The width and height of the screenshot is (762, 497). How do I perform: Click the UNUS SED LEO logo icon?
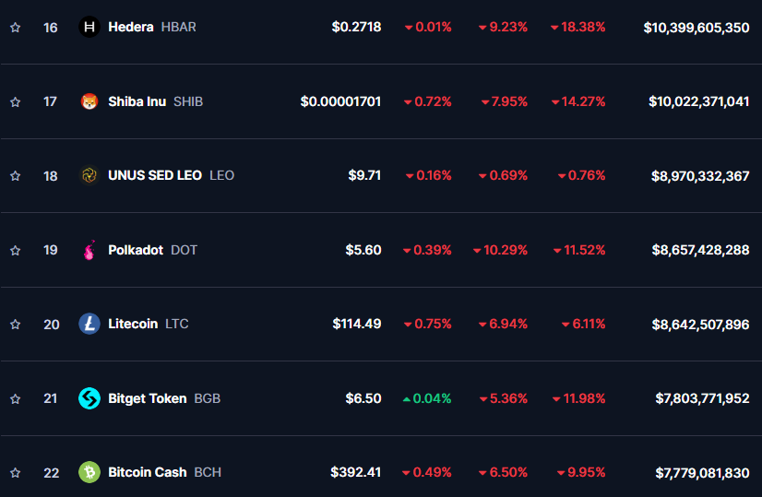coord(89,175)
